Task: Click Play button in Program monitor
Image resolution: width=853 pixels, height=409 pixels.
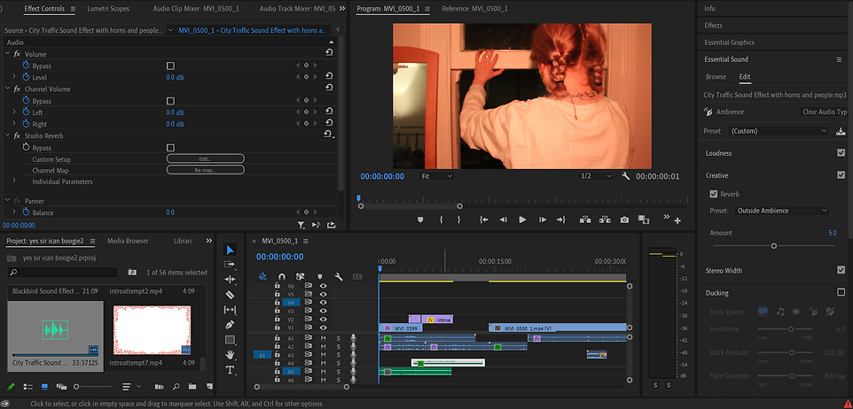Action: pos(522,220)
